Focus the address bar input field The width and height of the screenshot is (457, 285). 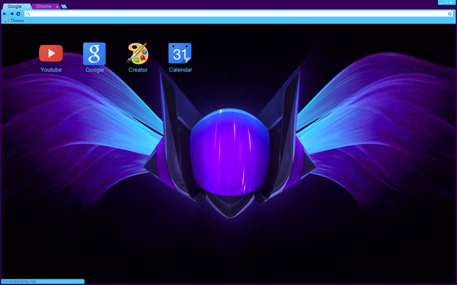(x=239, y=14)
